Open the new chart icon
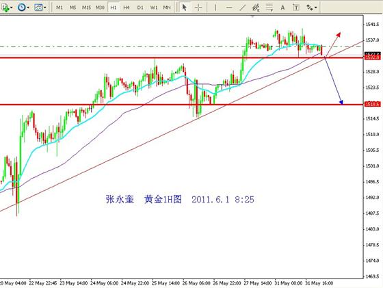383x288 pixels. pyautogui.click(x=5, y=8)
